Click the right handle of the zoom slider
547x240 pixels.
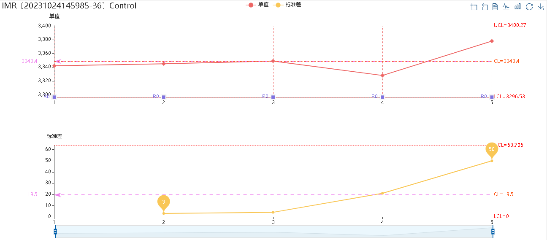(493, 231)
